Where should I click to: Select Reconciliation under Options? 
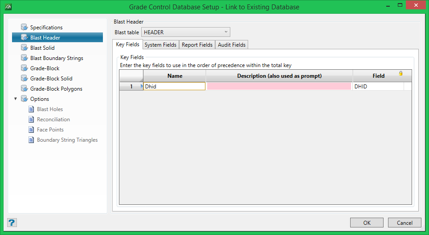(x=53, y=119)
